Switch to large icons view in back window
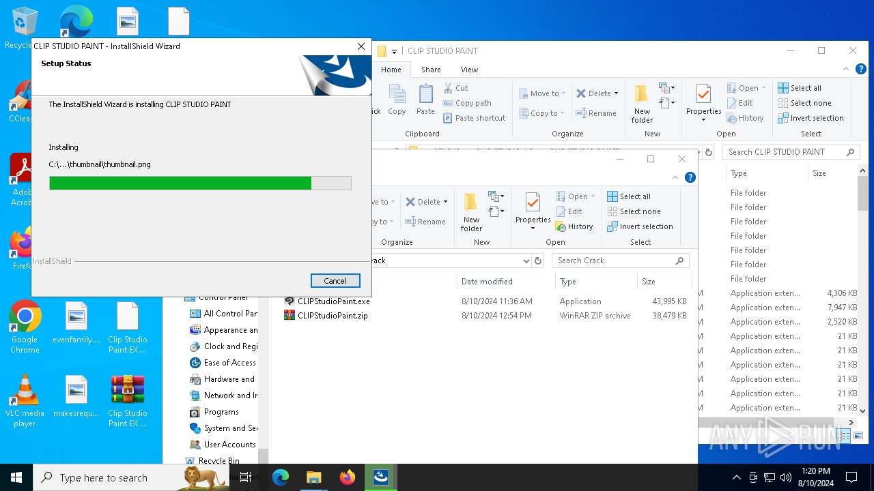The height and width of the screenshot is (491, 874). point(858,435)
